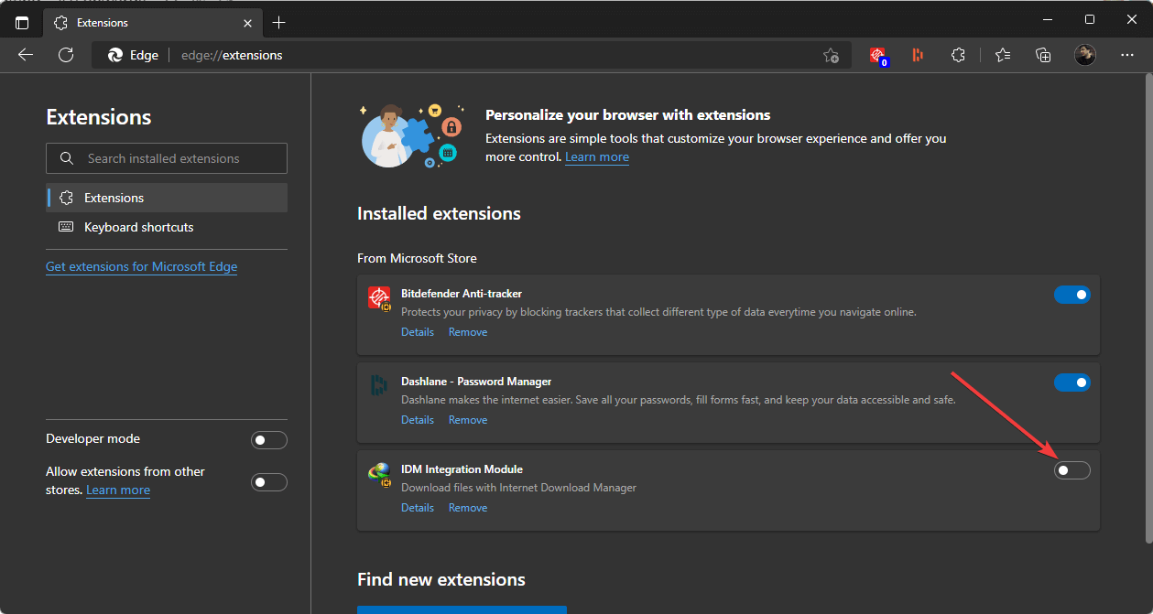Select the Extensions browser tab
The width and height of the screenshot is (1153, 614).
point(152,22)
